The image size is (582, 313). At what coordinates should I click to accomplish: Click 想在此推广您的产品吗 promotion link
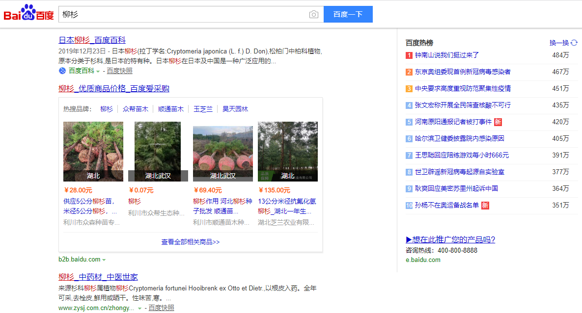(450, 239)
